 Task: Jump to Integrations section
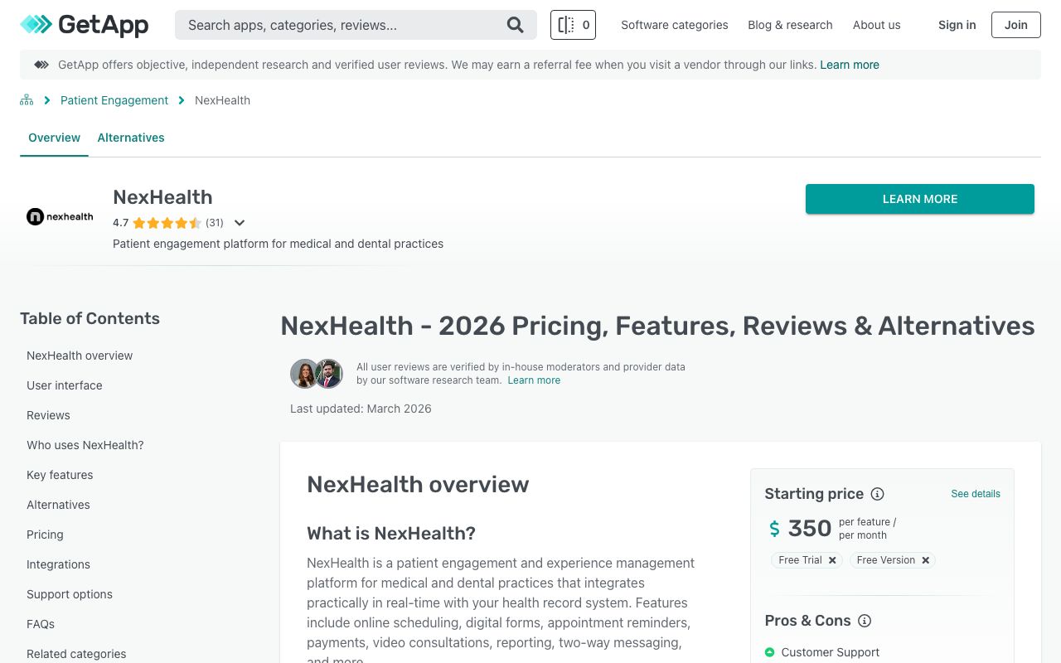coord(58,564)
